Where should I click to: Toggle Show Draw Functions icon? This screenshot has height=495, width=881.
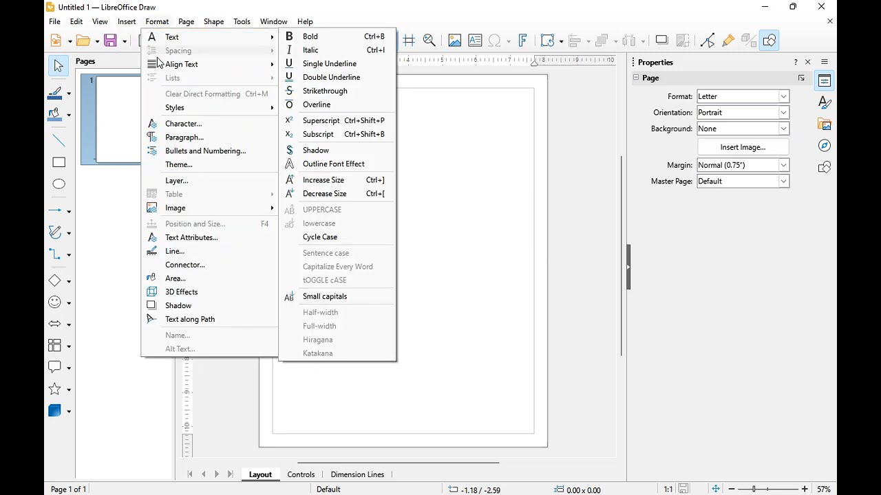pyautogui.click(x=769, y=41)
